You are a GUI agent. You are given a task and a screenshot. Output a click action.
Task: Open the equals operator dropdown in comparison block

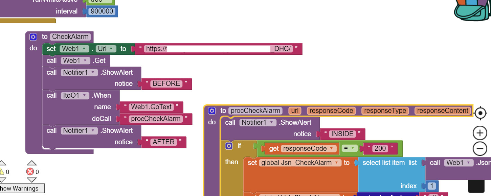[x=353, y=148]
